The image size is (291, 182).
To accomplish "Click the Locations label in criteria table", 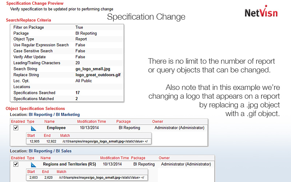I will 22,87.
